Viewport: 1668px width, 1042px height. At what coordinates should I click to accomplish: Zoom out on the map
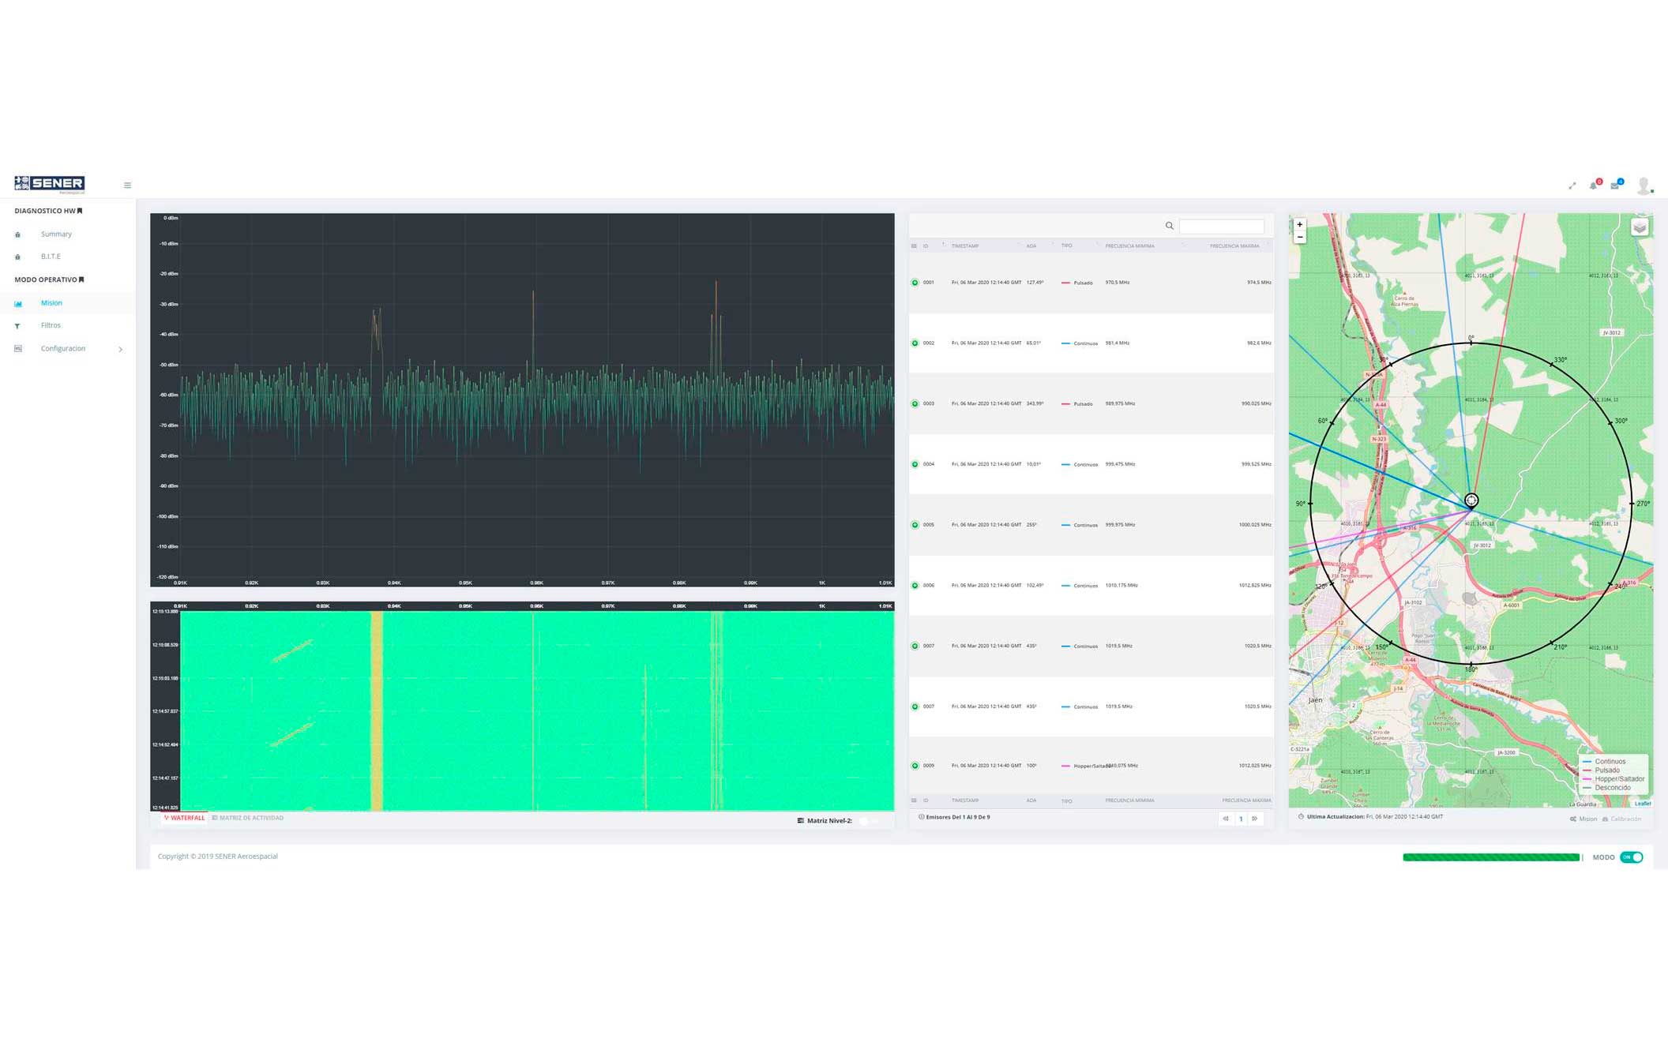click(x=1300, y=237)
